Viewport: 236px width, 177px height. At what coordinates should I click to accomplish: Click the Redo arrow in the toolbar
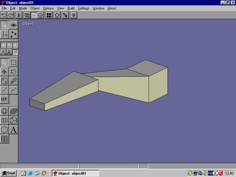click(11, 15)
